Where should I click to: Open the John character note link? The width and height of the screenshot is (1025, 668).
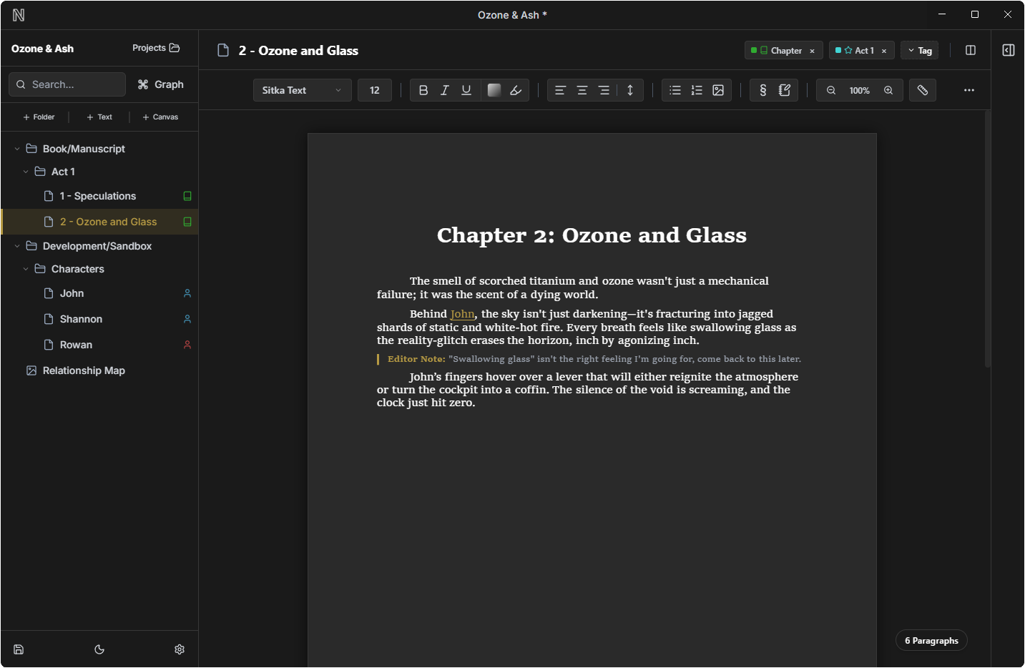462,313
